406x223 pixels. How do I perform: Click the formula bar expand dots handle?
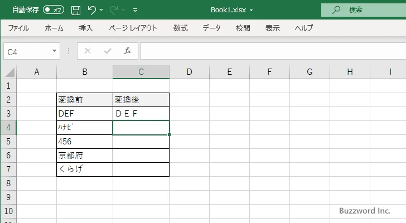pos(69,51)
